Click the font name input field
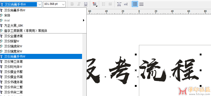The height and width of the screenshot is (96, 211). point(18,4)
